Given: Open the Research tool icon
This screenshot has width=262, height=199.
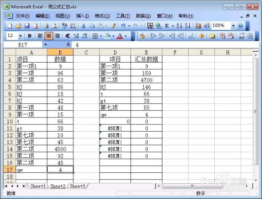Looking at the screenshot, I should 73,26.
